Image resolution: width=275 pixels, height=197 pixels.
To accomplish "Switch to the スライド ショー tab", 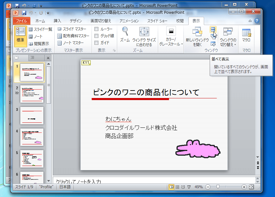I will (157, 21).
